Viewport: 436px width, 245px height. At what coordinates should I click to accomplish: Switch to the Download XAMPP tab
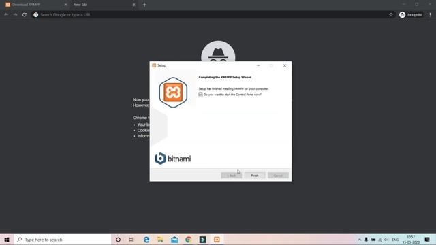36,5
